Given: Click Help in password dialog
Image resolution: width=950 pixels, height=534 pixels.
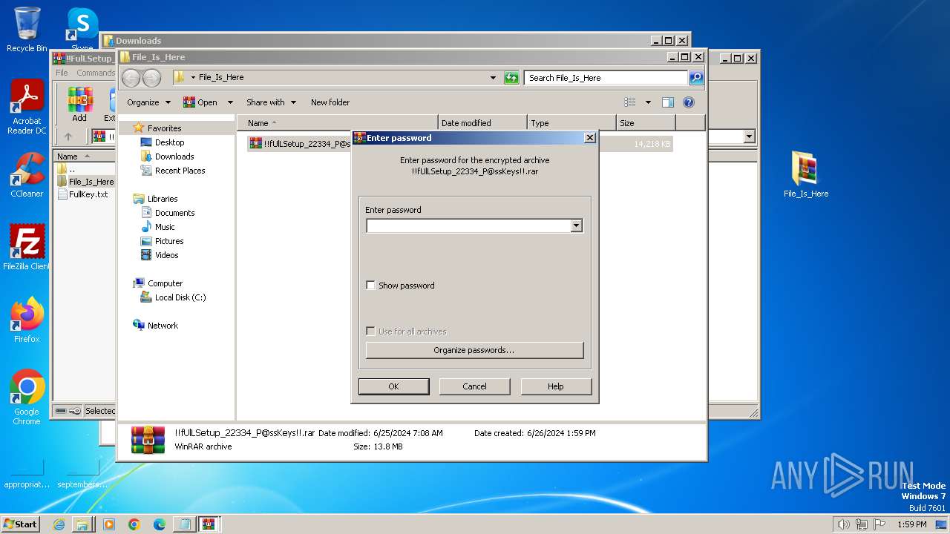Looking at the screenshot, I should (x=556, y=386).
